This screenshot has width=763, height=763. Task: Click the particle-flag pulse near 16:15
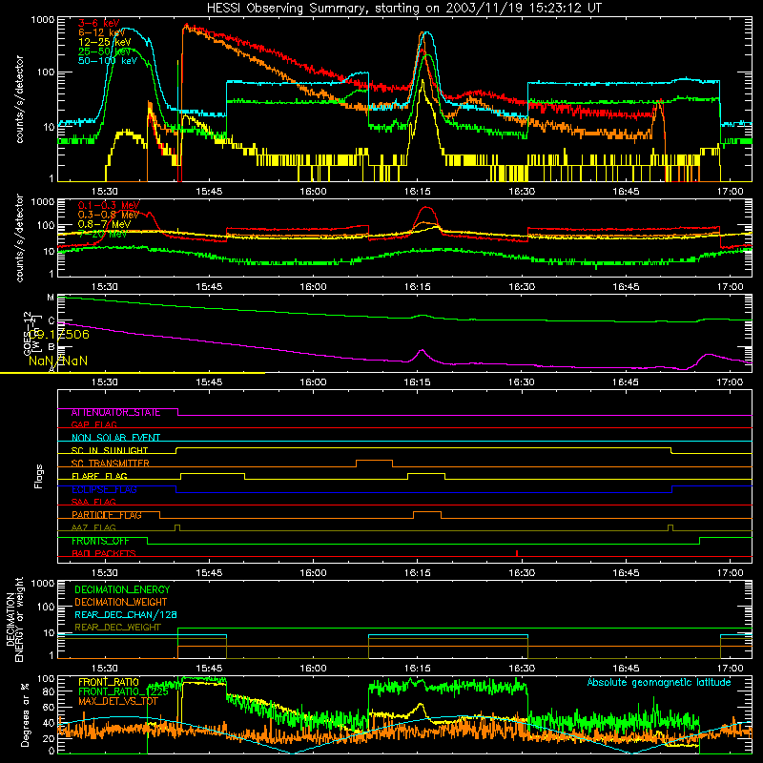pos(427,515)
